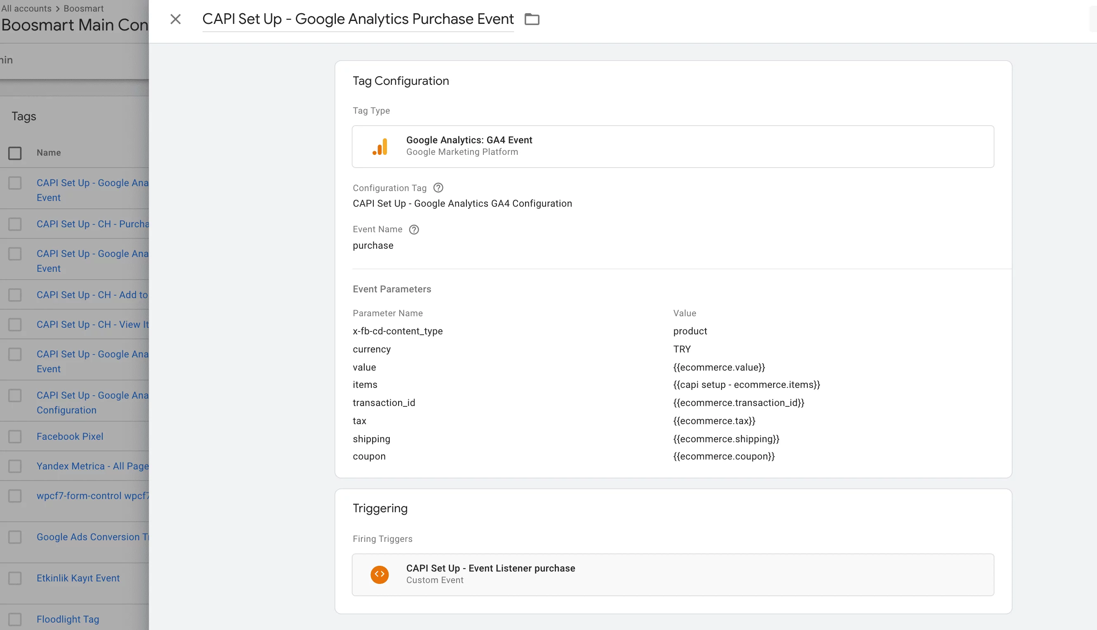The image size is (1097, 630).
Task: Open the Yandex Metrica - All Pages tag
Action: (x=93, y=466)
